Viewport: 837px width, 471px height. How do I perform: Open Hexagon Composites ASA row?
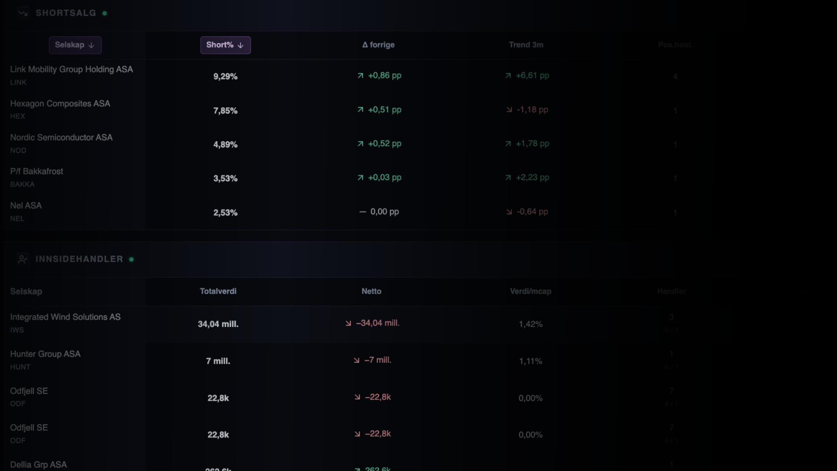(x=349, y=110)
